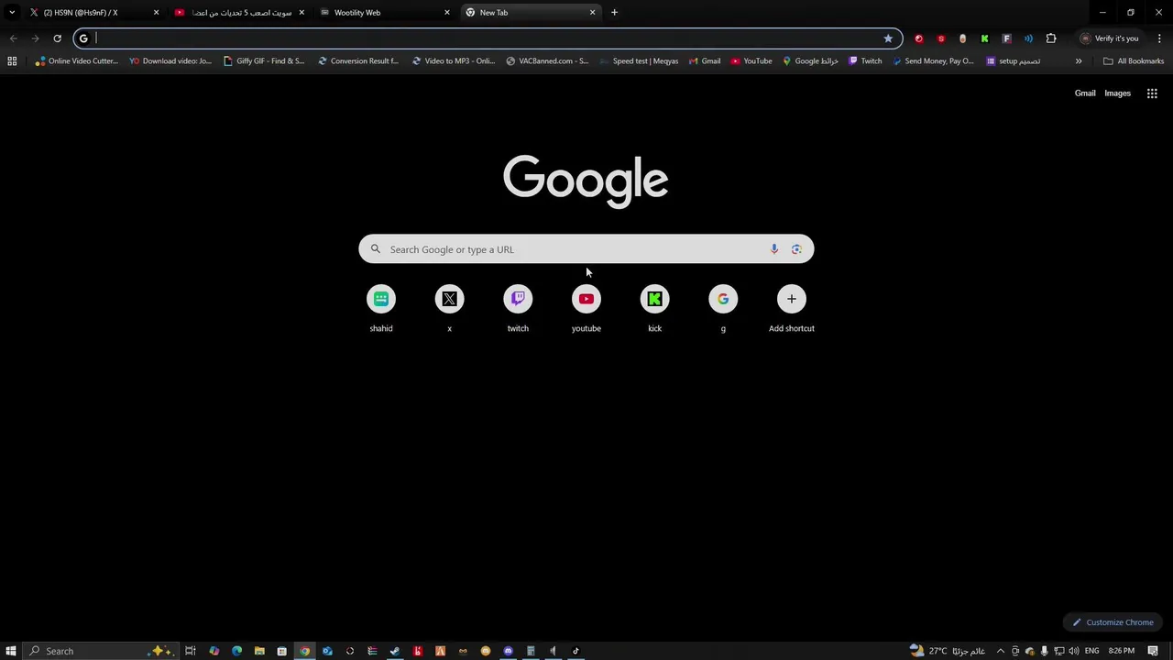Open the Chrome three-dot menu
This screenshot has height=660, width=1173.
click(1159, 38)
